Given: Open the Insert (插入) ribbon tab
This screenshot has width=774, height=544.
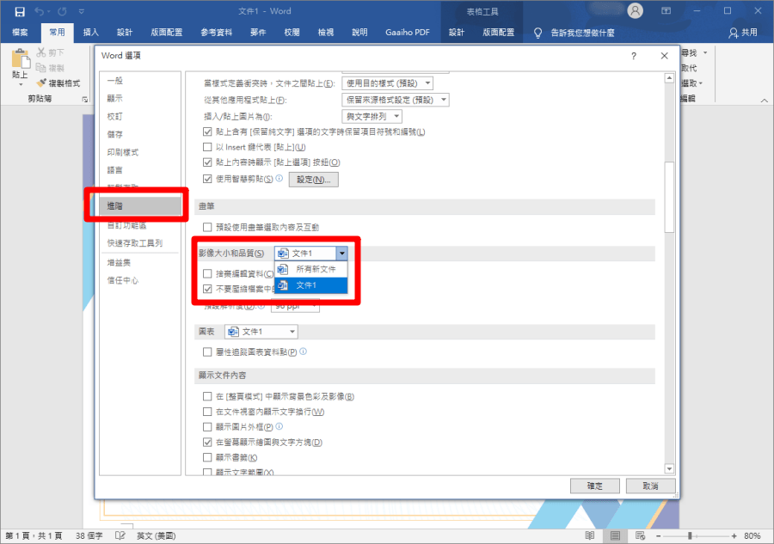Looking at the screenshot, I should pyautogui.click(x=91, y=33).
